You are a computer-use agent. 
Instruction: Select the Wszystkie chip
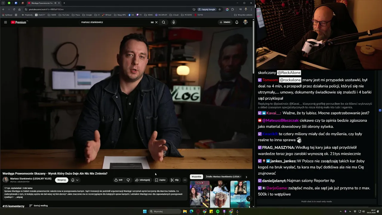pyautogui.click(x=196, y=177)
